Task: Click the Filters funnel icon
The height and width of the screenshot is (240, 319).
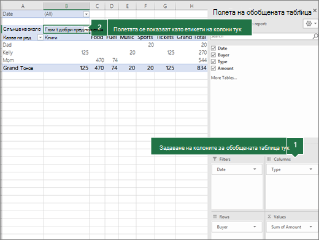Action: point(215,159)
